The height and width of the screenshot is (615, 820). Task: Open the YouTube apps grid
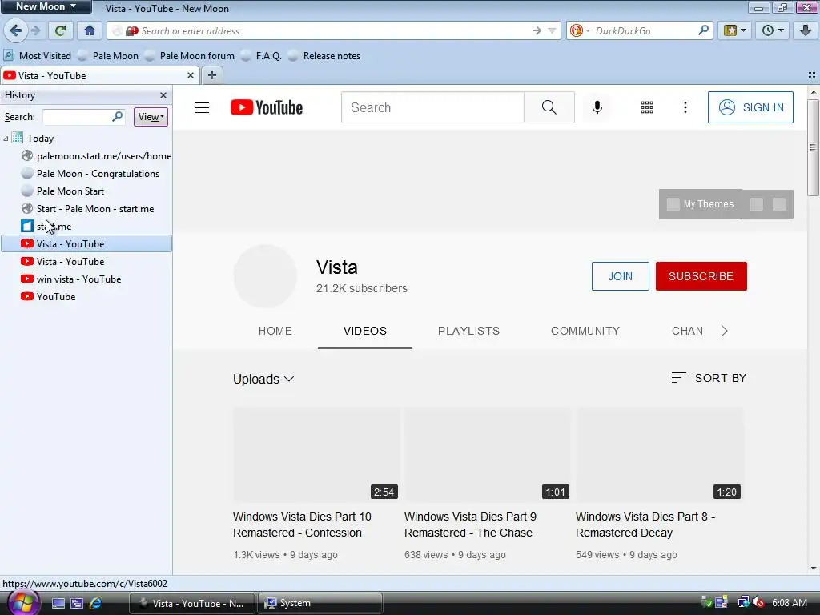(x=647, y=107)
